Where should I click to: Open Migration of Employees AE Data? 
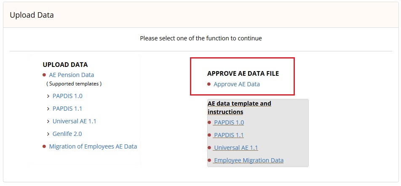tap(93, 146)
